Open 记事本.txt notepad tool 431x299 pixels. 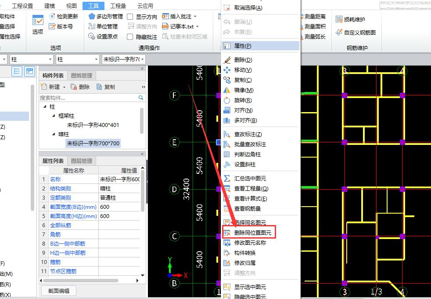pyautogui.click(x=178, y=26)
